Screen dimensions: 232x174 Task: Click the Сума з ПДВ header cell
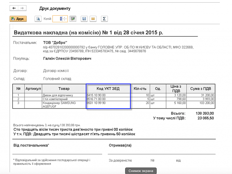point(200,88)
